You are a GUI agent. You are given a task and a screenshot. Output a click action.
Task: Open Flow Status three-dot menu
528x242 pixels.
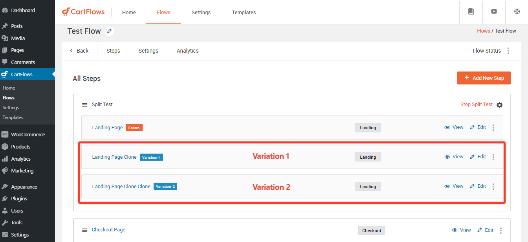(x=508, y=51)
